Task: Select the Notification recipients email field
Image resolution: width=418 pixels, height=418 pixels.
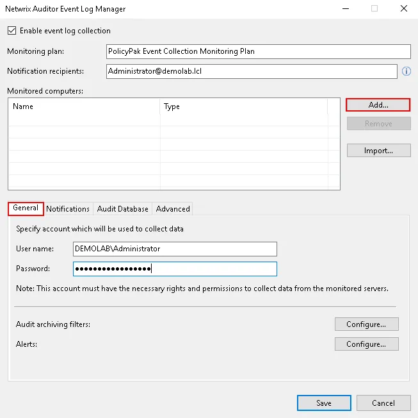Action: pos(252,71)
